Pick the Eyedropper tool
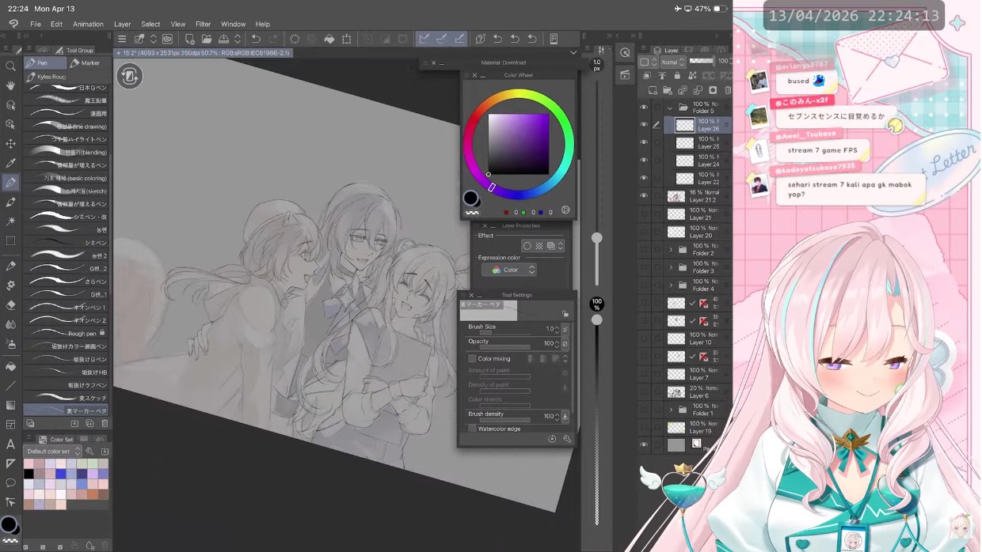The width and height of the screenshot is (982, 552). tap(10, 163)
